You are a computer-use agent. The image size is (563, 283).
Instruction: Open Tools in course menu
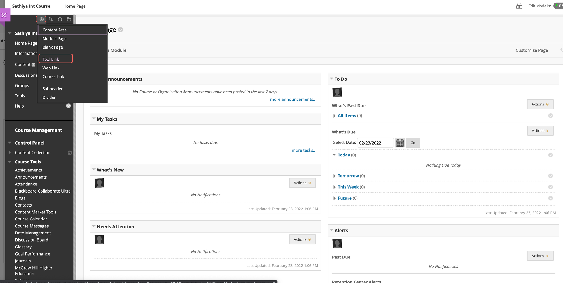20,96
